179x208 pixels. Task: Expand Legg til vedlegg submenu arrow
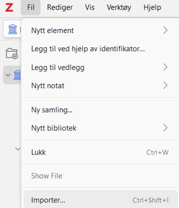coord(165,67)
